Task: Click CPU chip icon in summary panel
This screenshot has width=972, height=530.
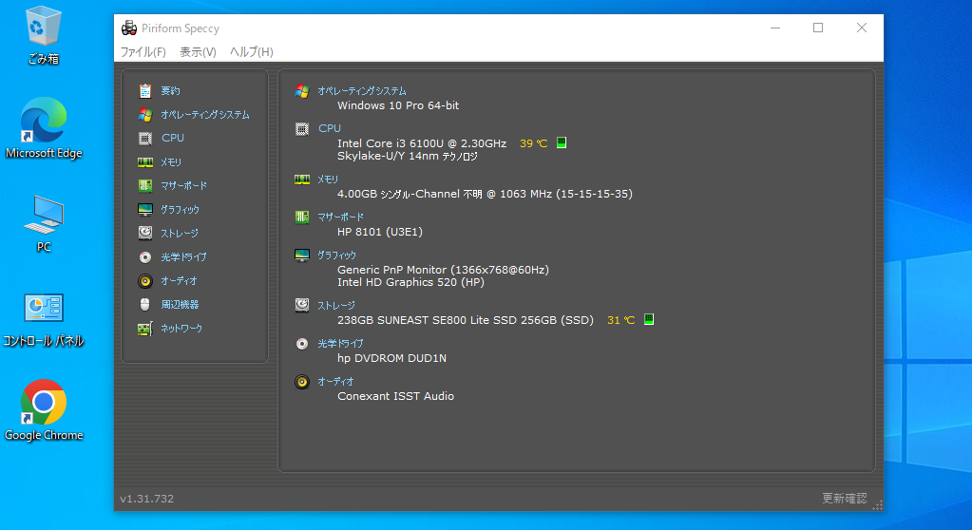Action: pyautogui.click(x=302, y=129)
